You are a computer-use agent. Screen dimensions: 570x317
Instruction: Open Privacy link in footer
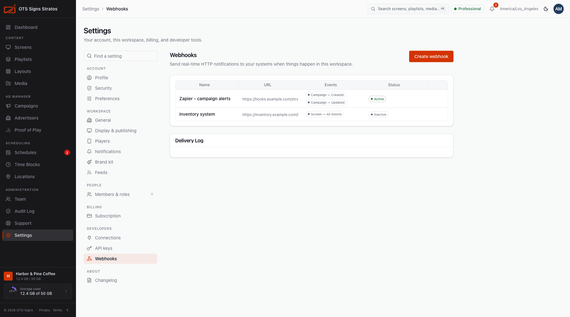[x=44, y=310]
